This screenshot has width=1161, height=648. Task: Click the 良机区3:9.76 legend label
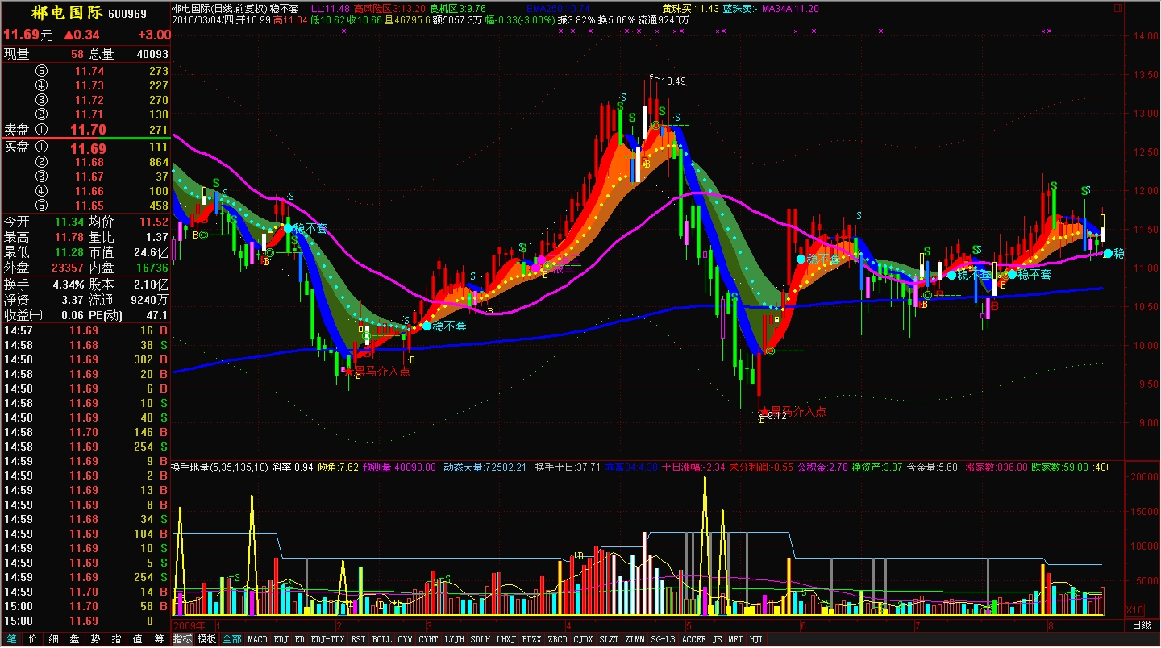458,8
